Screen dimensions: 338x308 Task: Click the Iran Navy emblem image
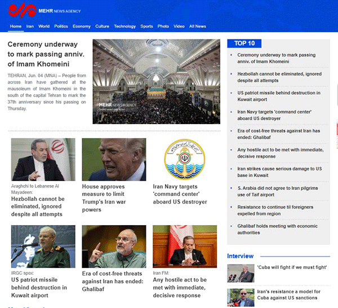185,160
